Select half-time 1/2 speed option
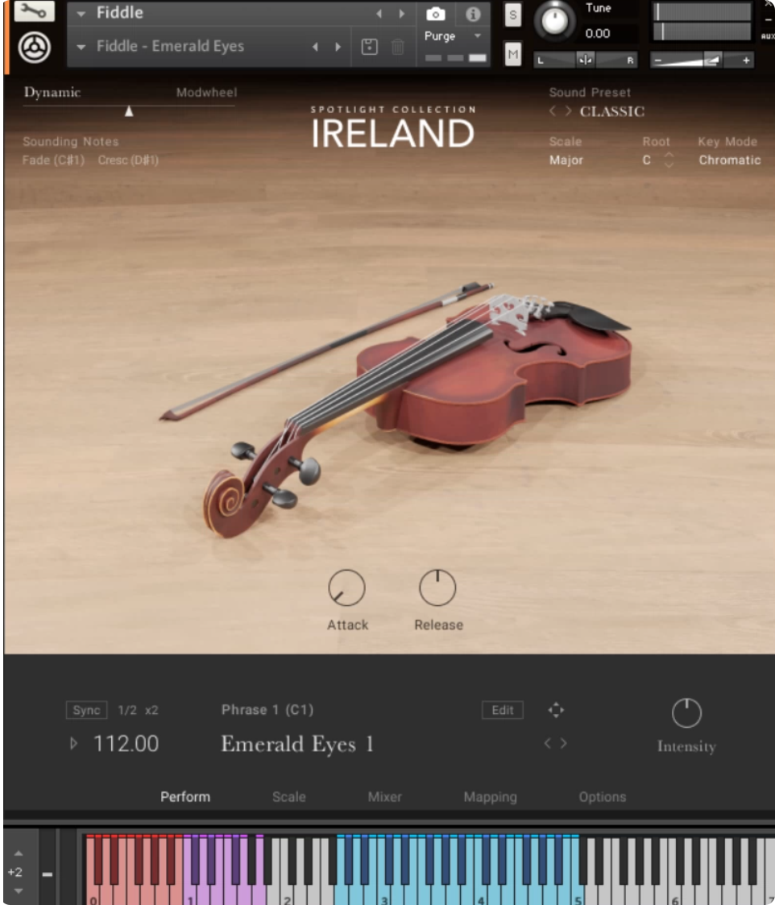This screenshot has width=775, height=905. (x=127, y=710)
